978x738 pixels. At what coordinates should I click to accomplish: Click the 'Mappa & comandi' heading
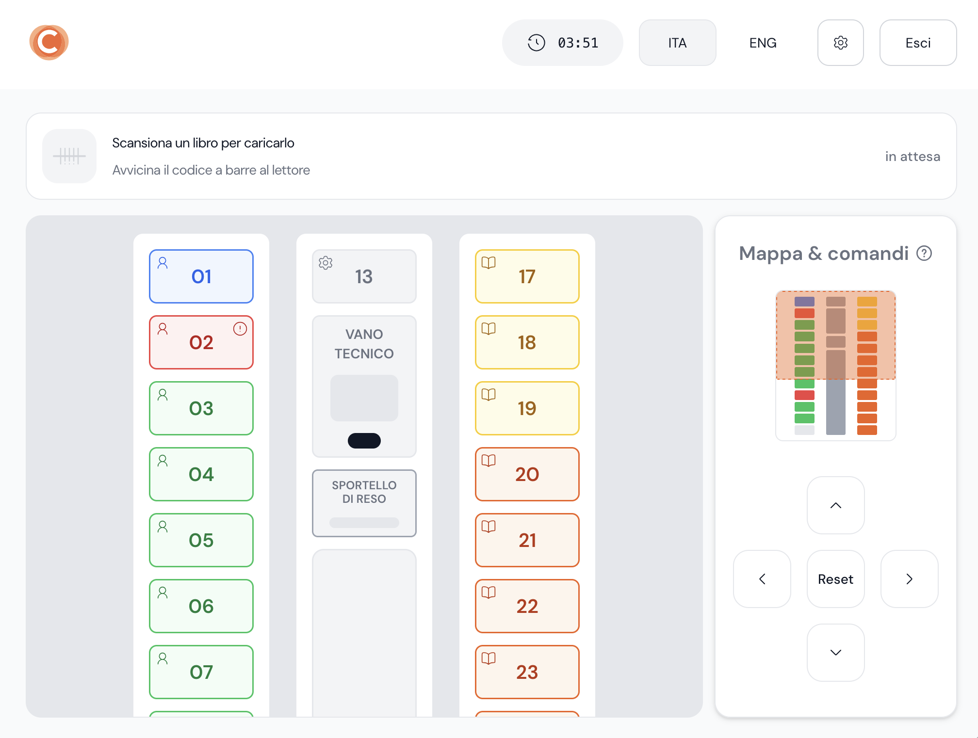pos(824,253)
